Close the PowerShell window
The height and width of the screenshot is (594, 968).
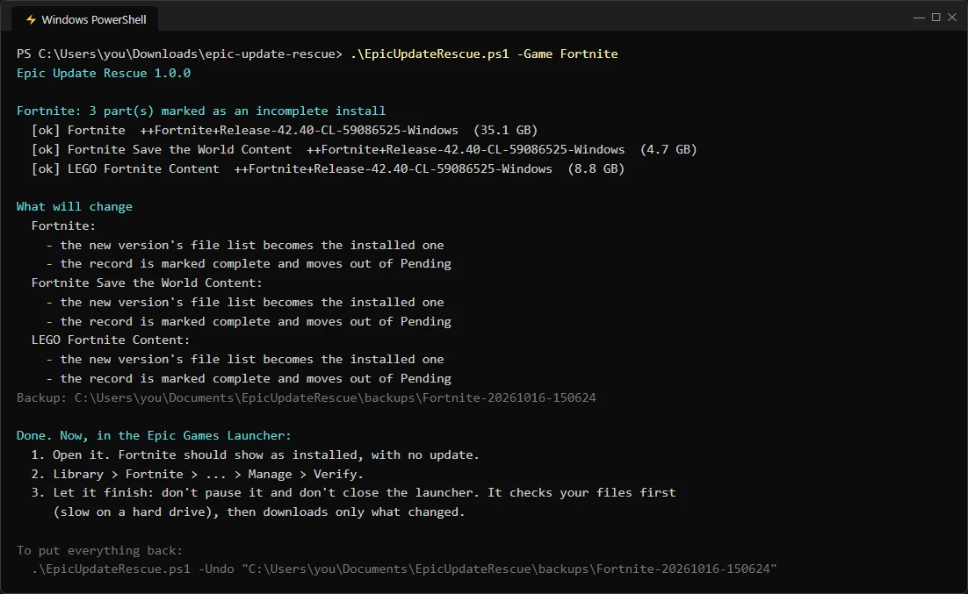pyautogui.click(x=952, y=18)
